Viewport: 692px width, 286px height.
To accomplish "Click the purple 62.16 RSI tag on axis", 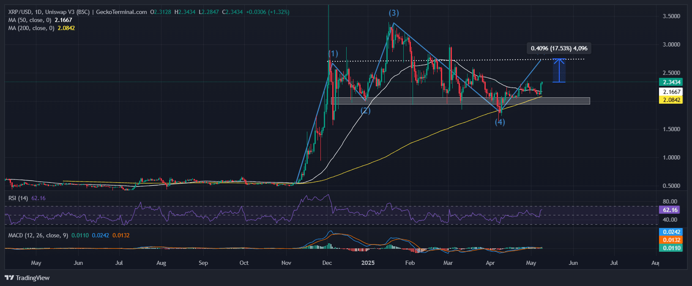I will (x=670, y=210).
